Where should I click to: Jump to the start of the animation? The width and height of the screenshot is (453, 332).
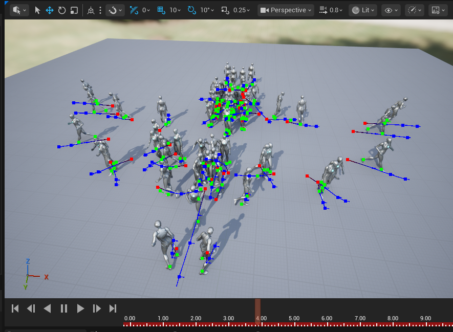[15, 308]
